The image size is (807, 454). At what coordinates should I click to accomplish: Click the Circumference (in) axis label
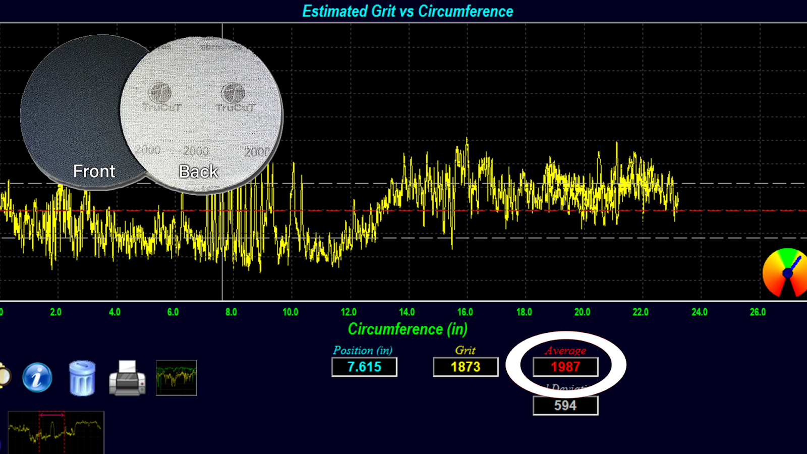click(x=408, y=329)
